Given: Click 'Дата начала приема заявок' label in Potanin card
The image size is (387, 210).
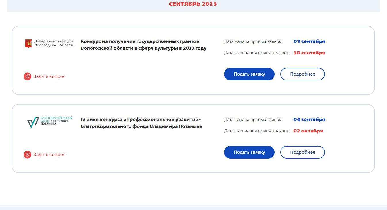Looking at the screenshot, I should click(253, 120).
